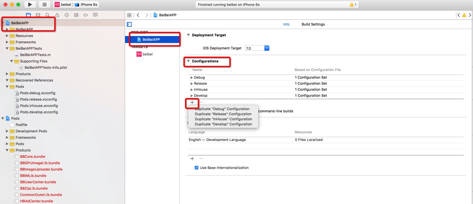Collapse the Configurations section
Image resolution: width=473 pixels, height=204 pixels.
(x=188, y=61)
